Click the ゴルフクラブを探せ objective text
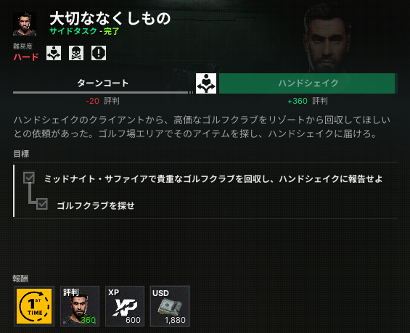Image resolution: width=410 pixels, height=333 pixels. (x=96, y=206)
